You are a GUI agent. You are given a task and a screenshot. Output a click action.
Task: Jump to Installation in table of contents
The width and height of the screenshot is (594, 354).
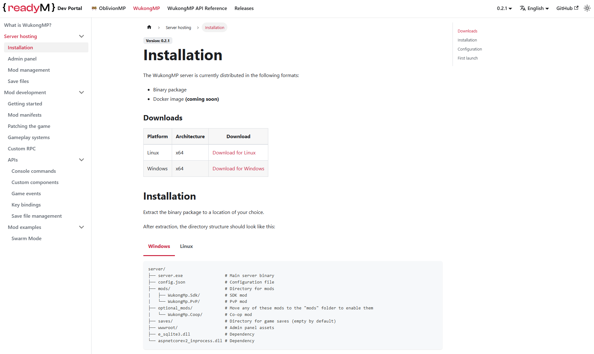pos(467,40)
